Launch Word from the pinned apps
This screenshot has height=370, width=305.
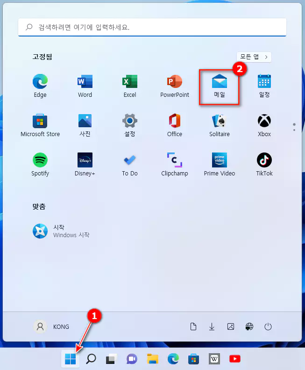[x=85, y=86]
